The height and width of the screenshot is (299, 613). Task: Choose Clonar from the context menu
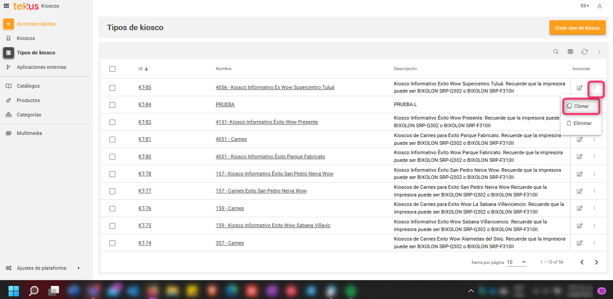[x=581, y=106]
